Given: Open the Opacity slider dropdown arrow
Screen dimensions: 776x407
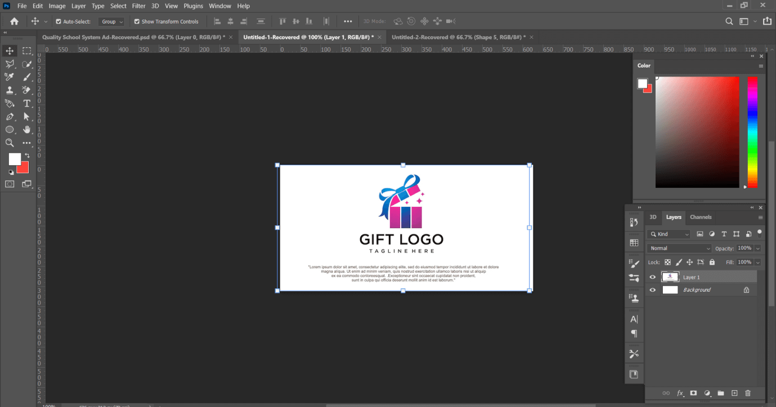Looking at the screenshot, I should pyautogui.click(x=758, y=248).
